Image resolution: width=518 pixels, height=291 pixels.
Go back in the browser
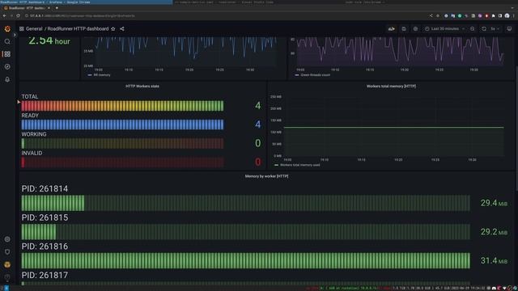(5, 16)
